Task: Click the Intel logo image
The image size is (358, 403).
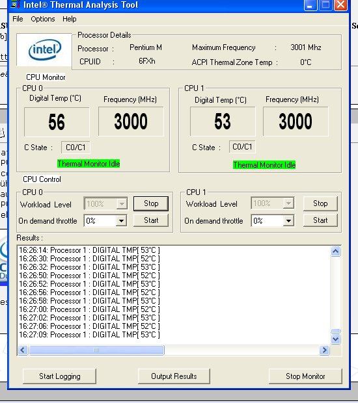Action: click(44, 49)
